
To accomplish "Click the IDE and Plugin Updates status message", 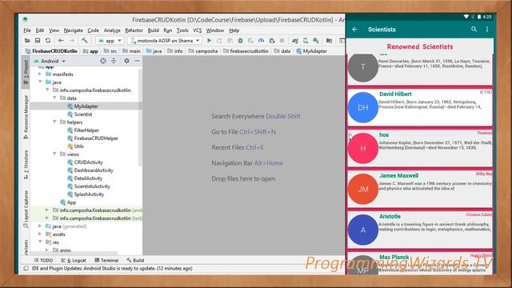I will point(112,269).
